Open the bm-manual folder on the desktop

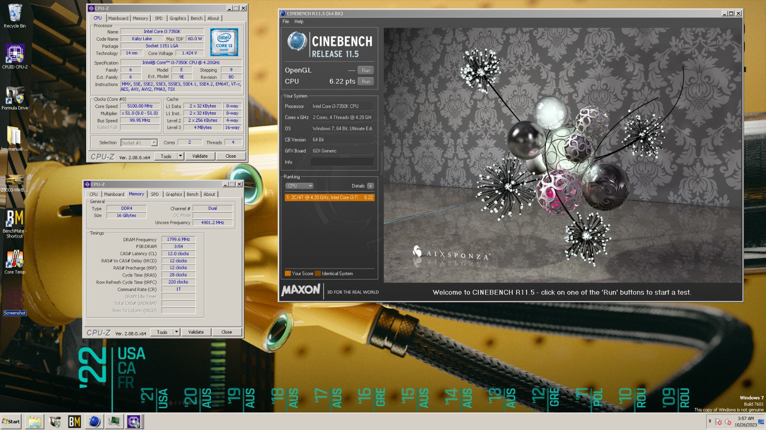(15, 139)
